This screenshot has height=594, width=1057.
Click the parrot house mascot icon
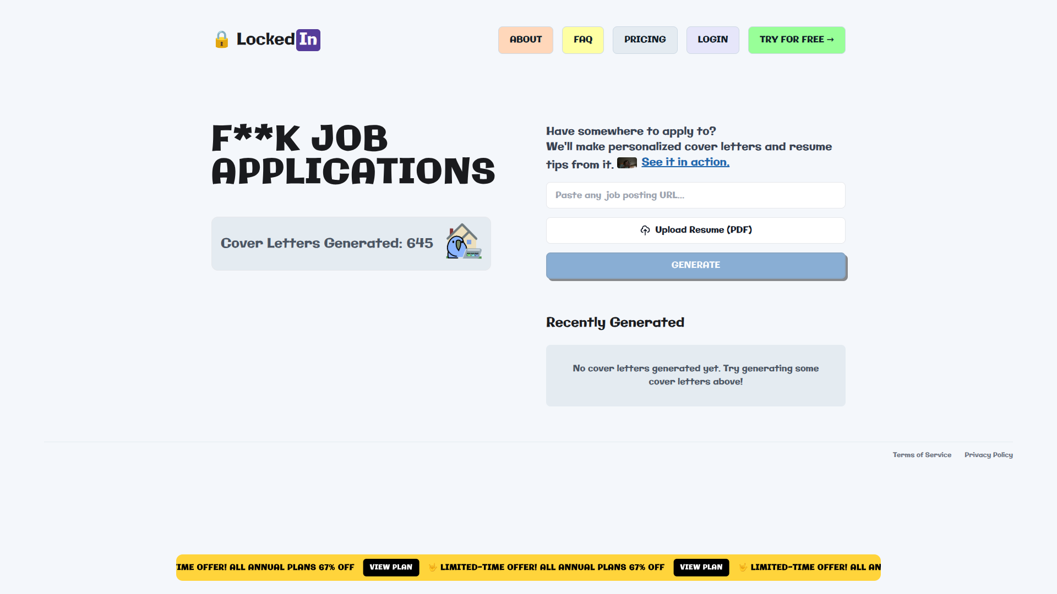point(464,242)
